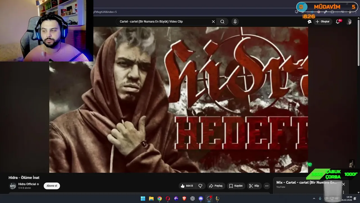Open the three-dot menu beside Klip
The width and height of the screenshot is (360, 203).
coord(267,186)
